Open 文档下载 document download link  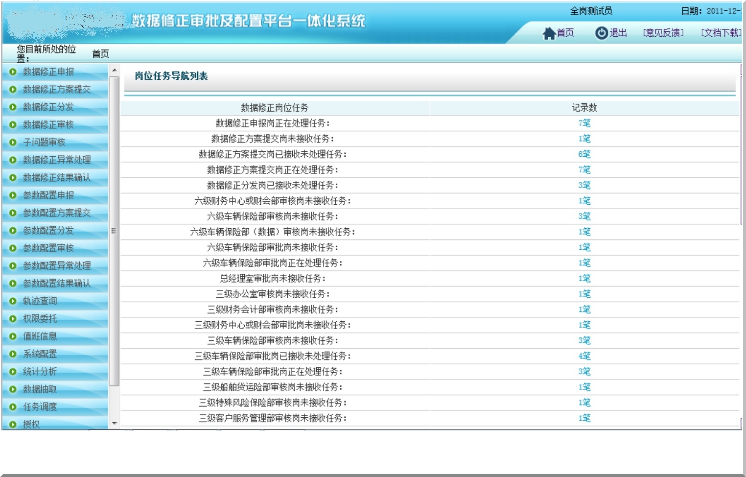pyautogui.click(x=721, y=33)
